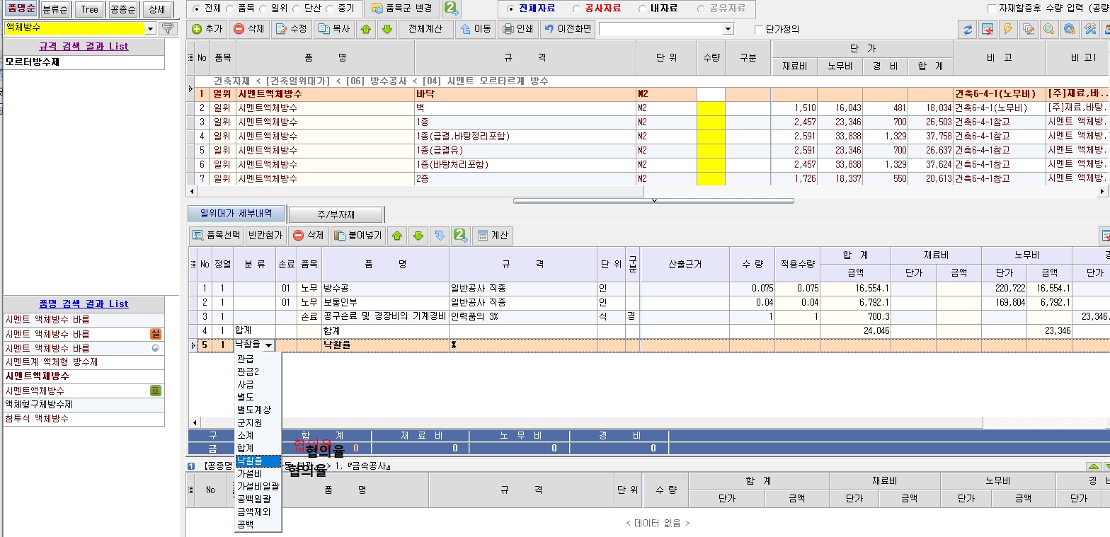Click the wrench and hammer tools icon
1110x537 pixels.
[1090, 30]
